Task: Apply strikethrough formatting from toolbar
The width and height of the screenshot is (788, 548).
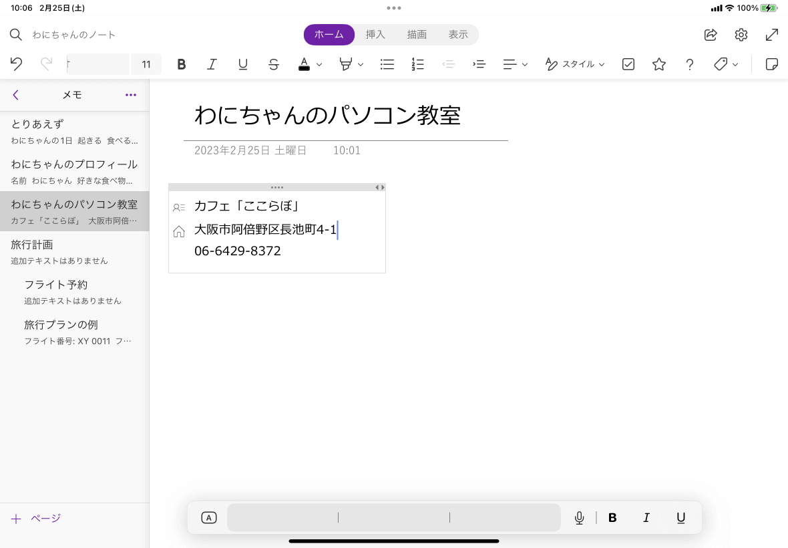Action: tap(273, 64)
